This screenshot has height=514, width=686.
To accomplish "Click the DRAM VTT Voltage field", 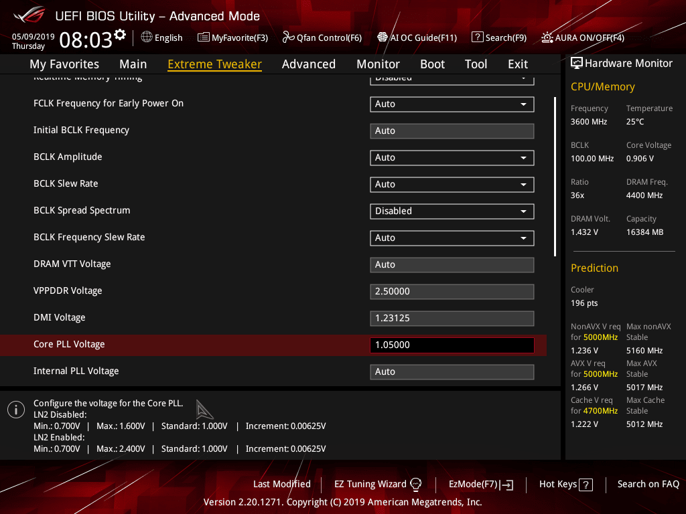I will (x=452, y=265).
